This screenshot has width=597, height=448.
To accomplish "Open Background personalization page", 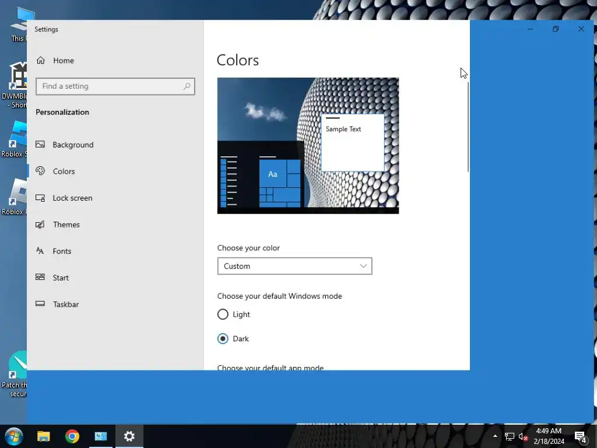I will [x=115, y=145].
